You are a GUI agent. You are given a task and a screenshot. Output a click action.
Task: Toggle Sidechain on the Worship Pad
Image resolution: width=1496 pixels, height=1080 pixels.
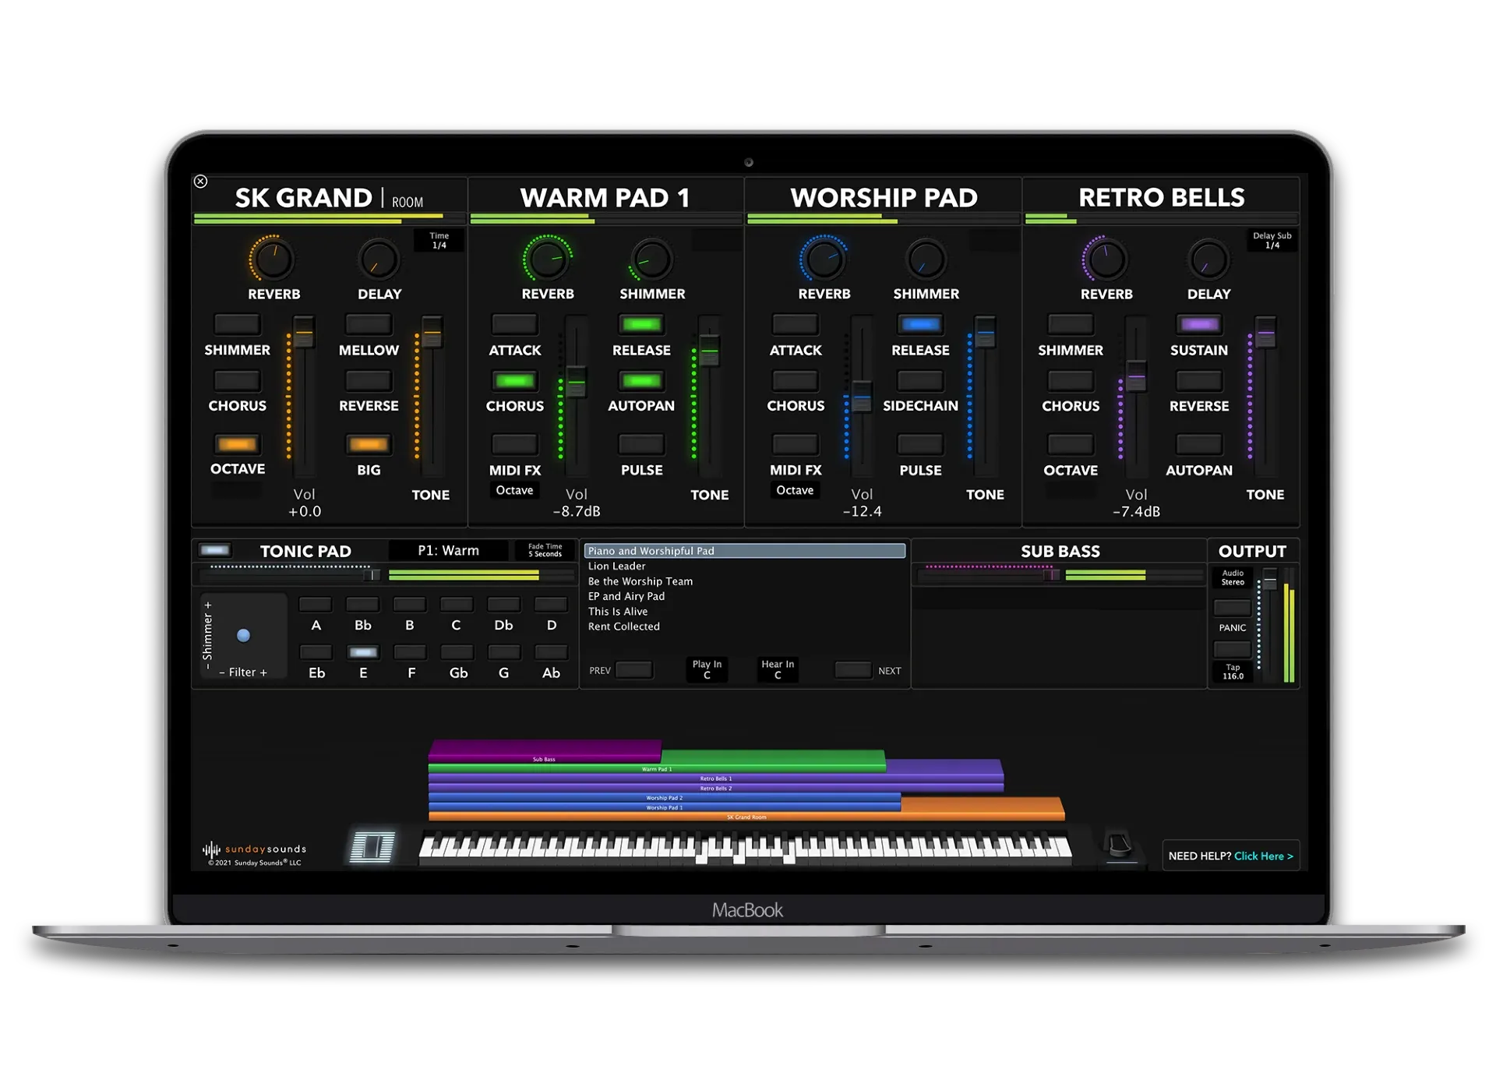(x=920, y=381)
